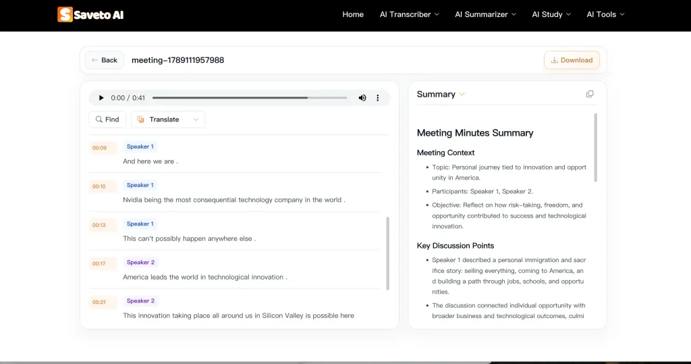Click the Silicon Valley innovation transcript line
Image resolution: width=691 pixels, height=364 pixels.
238,315
